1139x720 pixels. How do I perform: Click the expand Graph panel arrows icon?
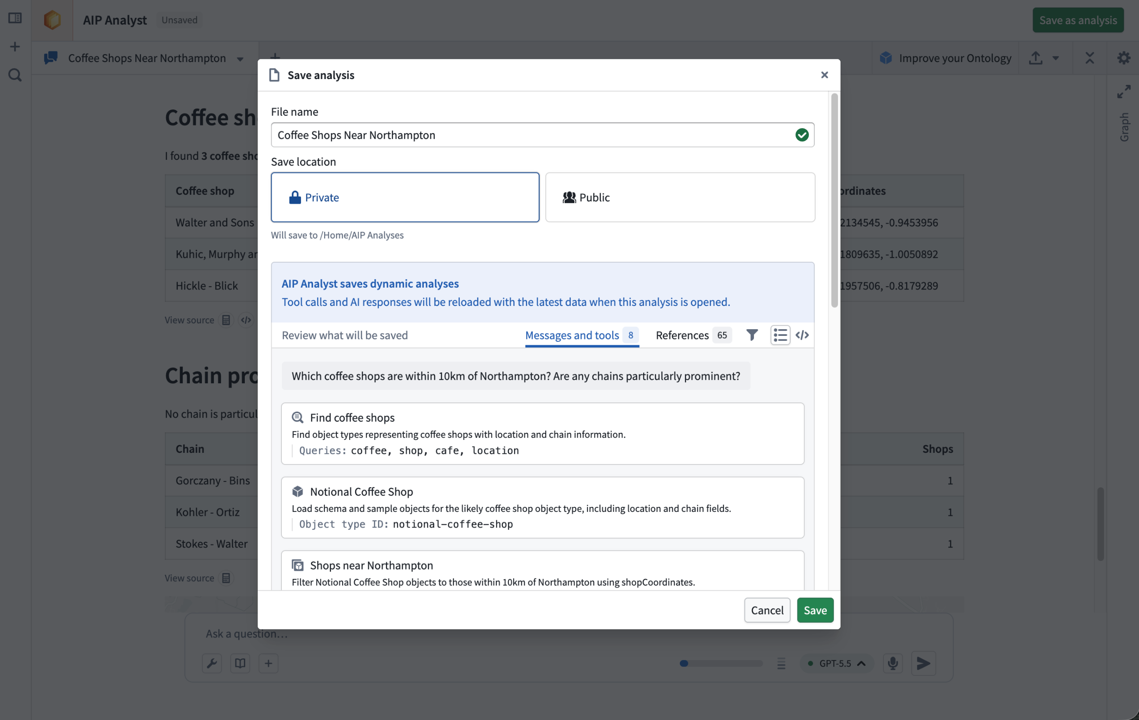1123,91
